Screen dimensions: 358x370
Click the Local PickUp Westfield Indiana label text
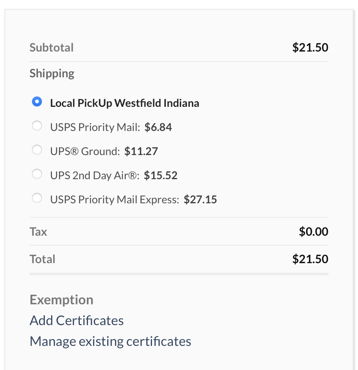pyautogui.click(x=125, y=103)
